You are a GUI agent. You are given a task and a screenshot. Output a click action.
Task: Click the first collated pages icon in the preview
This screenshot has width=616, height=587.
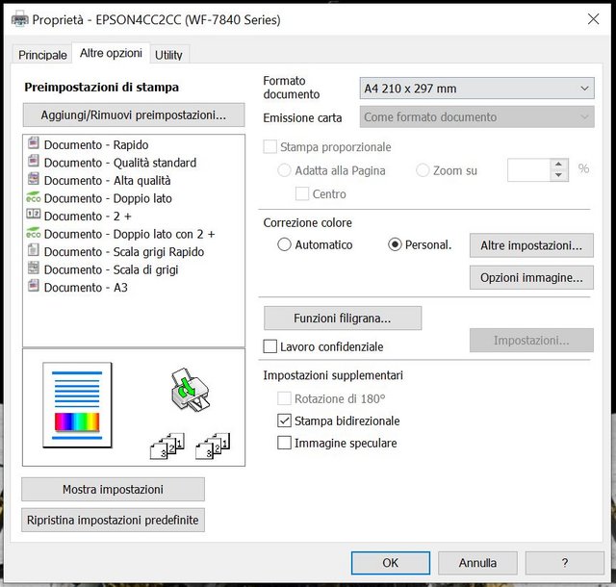[x=167, y=446]
